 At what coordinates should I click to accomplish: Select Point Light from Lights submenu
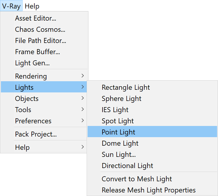[152, 132]
